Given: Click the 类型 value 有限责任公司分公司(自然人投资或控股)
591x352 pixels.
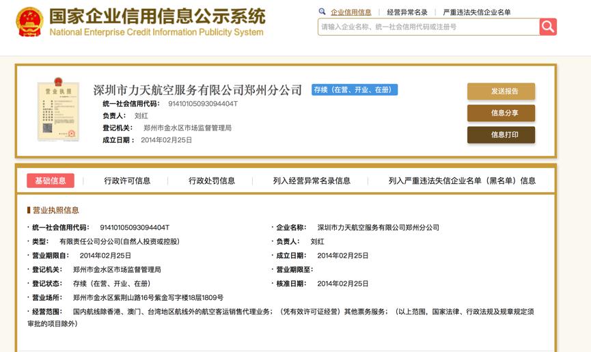Looking at the screenshot, I should (120, 241).
